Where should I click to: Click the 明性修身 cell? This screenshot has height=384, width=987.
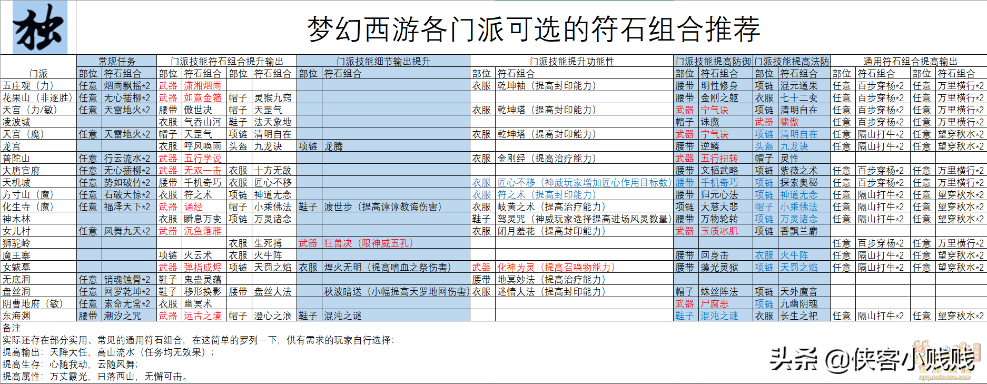coord(726,85)
